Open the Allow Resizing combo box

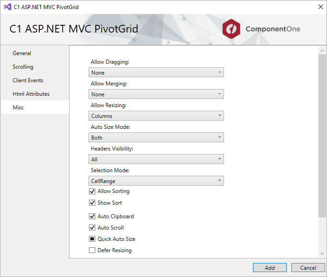[x=156, y=116]
